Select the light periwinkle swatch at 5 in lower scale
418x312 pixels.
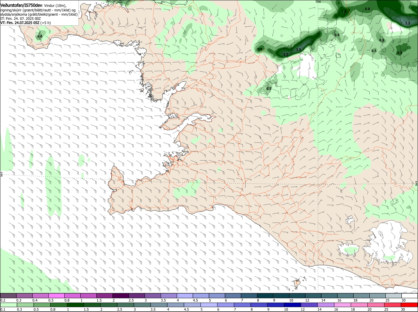click(209, 305)
